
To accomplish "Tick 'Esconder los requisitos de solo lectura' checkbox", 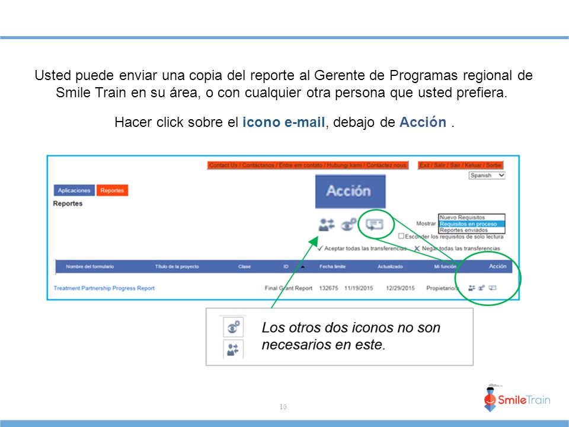I will coord(401,236).
